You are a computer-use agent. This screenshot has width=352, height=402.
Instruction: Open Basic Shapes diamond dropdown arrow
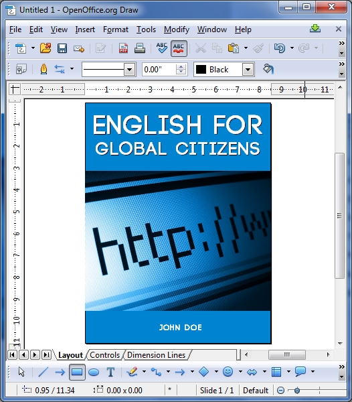point(216,372)
